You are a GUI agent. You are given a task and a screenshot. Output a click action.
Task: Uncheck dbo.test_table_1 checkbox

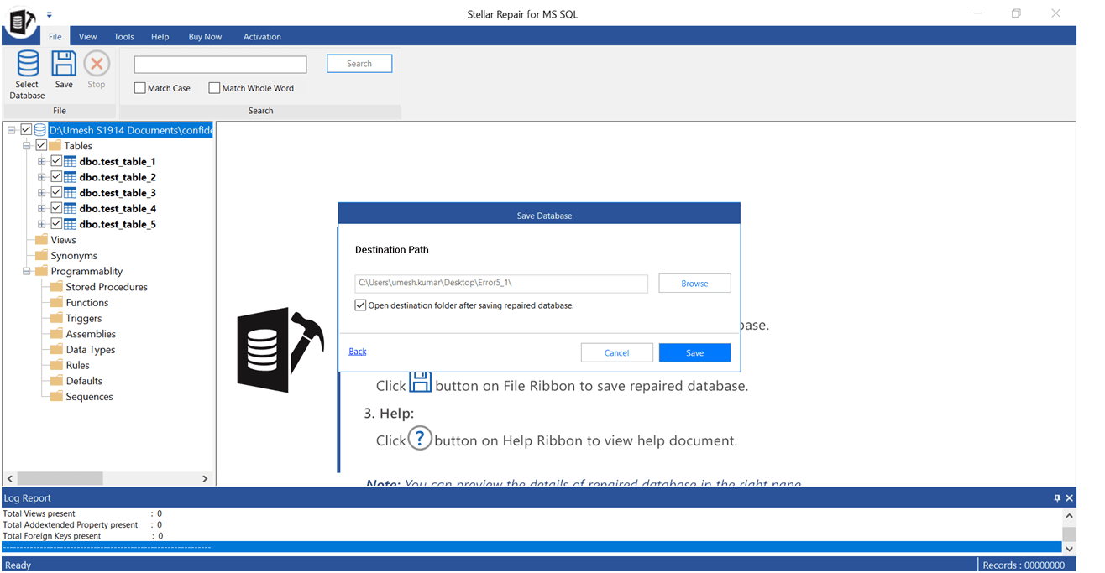pyautogui.click(x=56, y=161)
